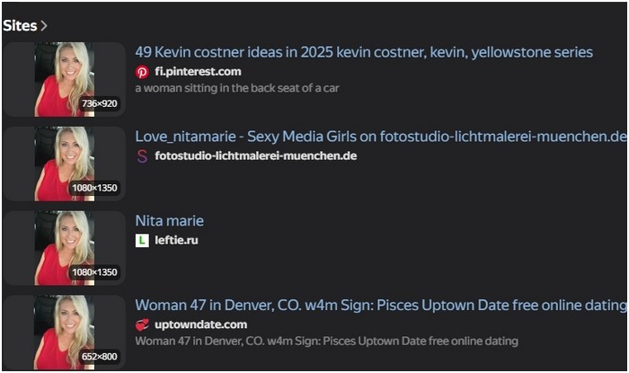Select the gray uptowndate result description text
The width and height of the screenshot is (629, 373).
tap(326, 342)
